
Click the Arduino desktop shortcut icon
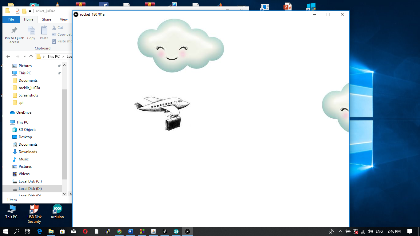[x=57, y=212]
